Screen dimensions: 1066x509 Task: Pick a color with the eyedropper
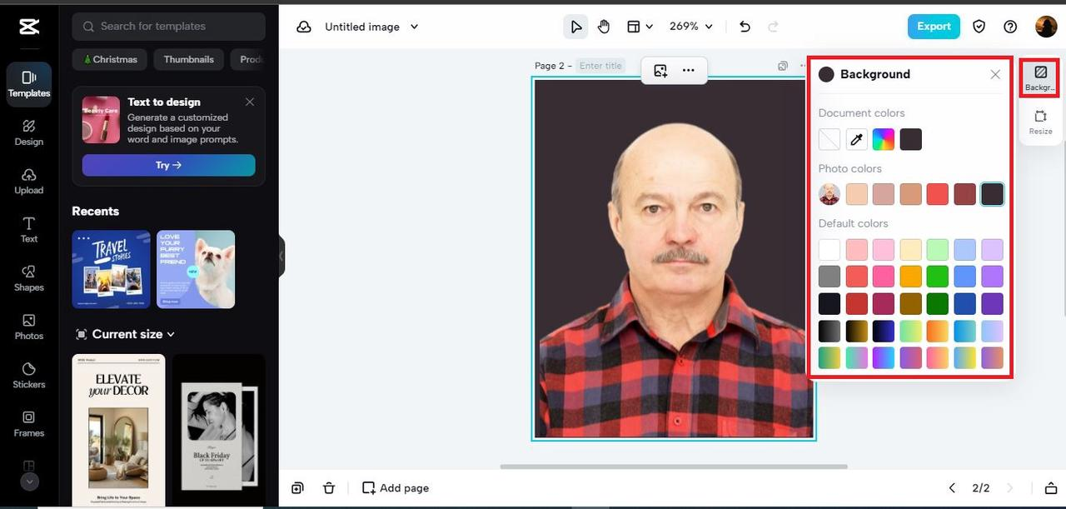(856, 140)
